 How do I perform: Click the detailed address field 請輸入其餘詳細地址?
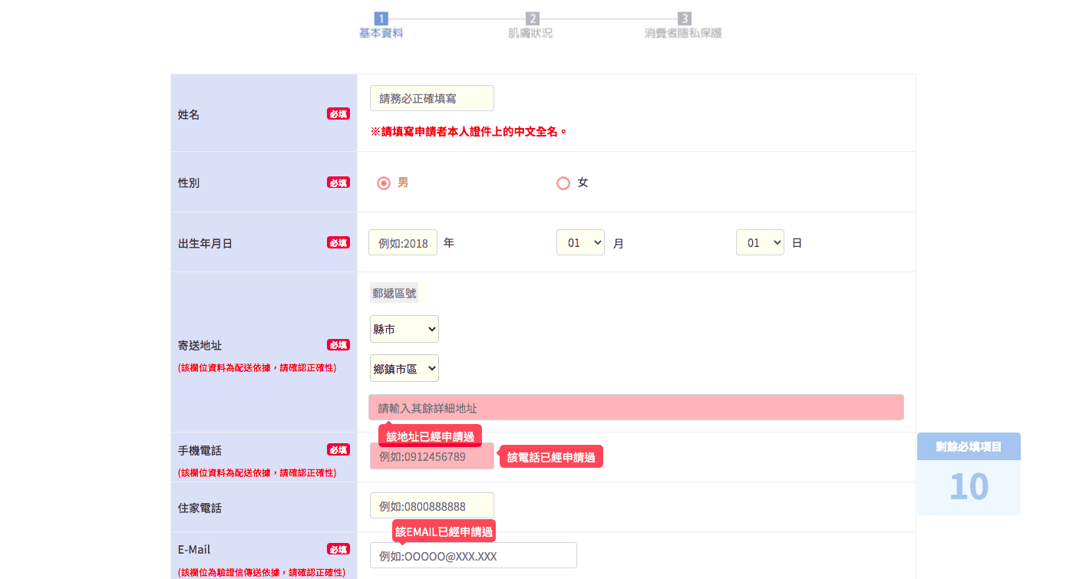[x=635, y=407]
